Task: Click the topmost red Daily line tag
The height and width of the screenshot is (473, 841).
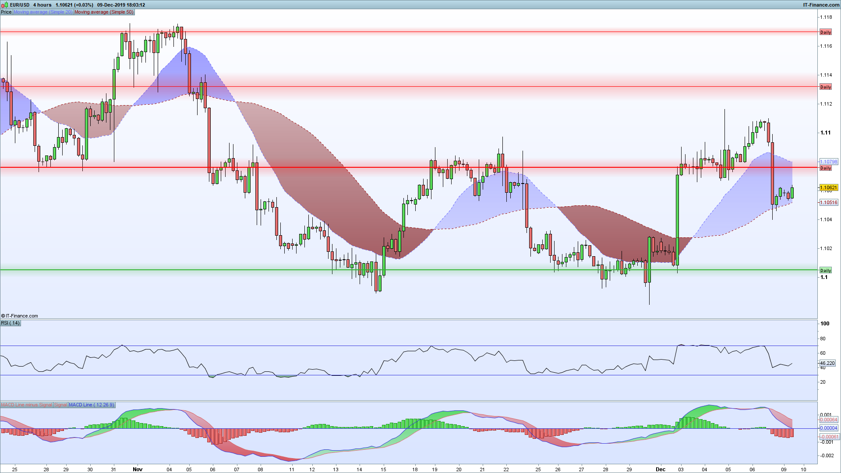Action: click(825, 32)
